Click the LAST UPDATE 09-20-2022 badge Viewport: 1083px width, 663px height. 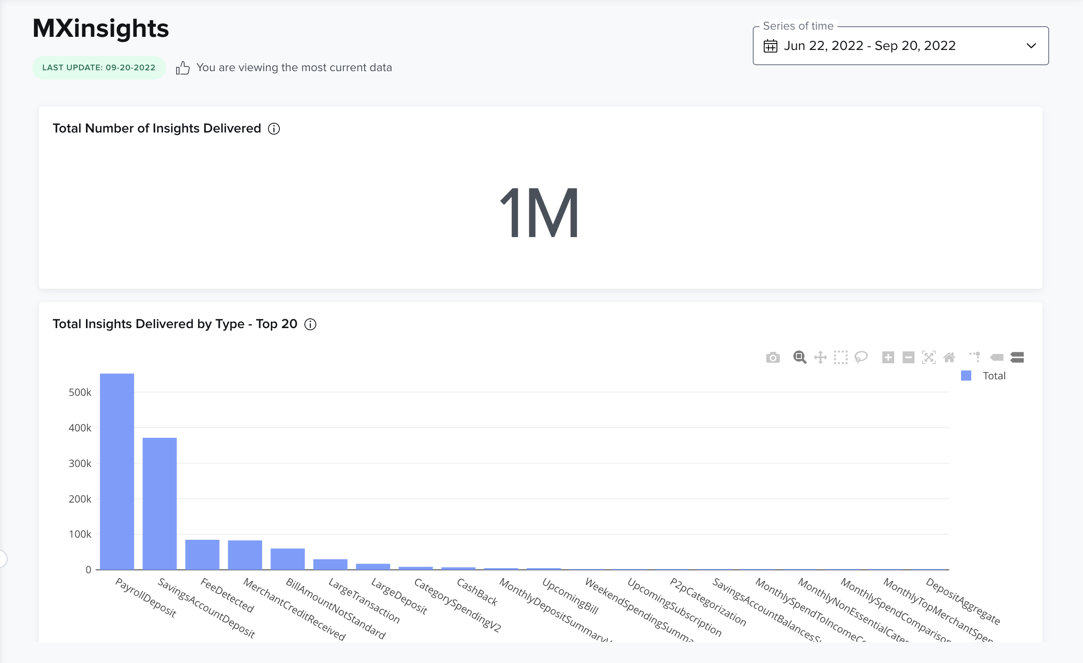tap(99, 67)
